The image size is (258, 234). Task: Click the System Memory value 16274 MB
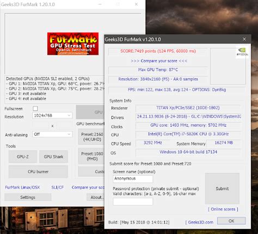click(224, 143)
